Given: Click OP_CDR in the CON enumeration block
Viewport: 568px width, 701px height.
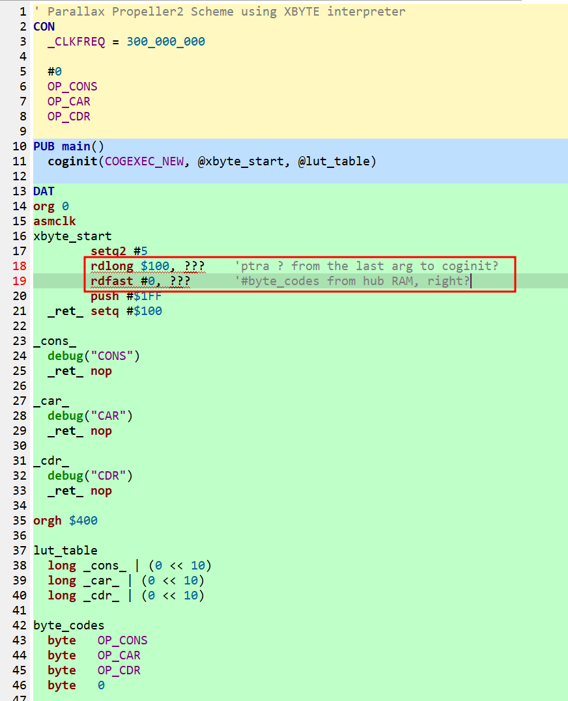Looking at the screenshot, I should [x=69, y=117].
